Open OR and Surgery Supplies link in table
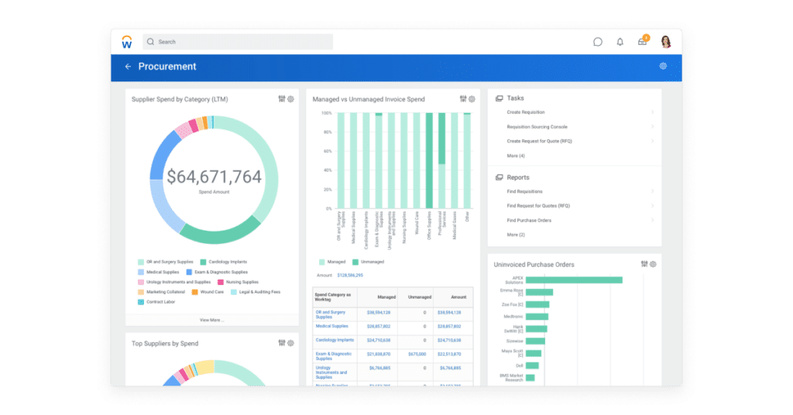 click(x=331, y=314)
